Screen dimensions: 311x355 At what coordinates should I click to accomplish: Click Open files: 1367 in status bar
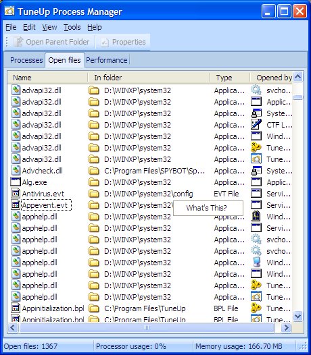tap(30, 346)
